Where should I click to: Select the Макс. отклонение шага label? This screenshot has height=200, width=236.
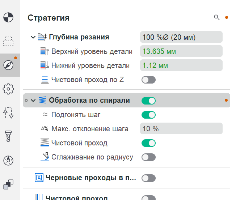[90, 129]
